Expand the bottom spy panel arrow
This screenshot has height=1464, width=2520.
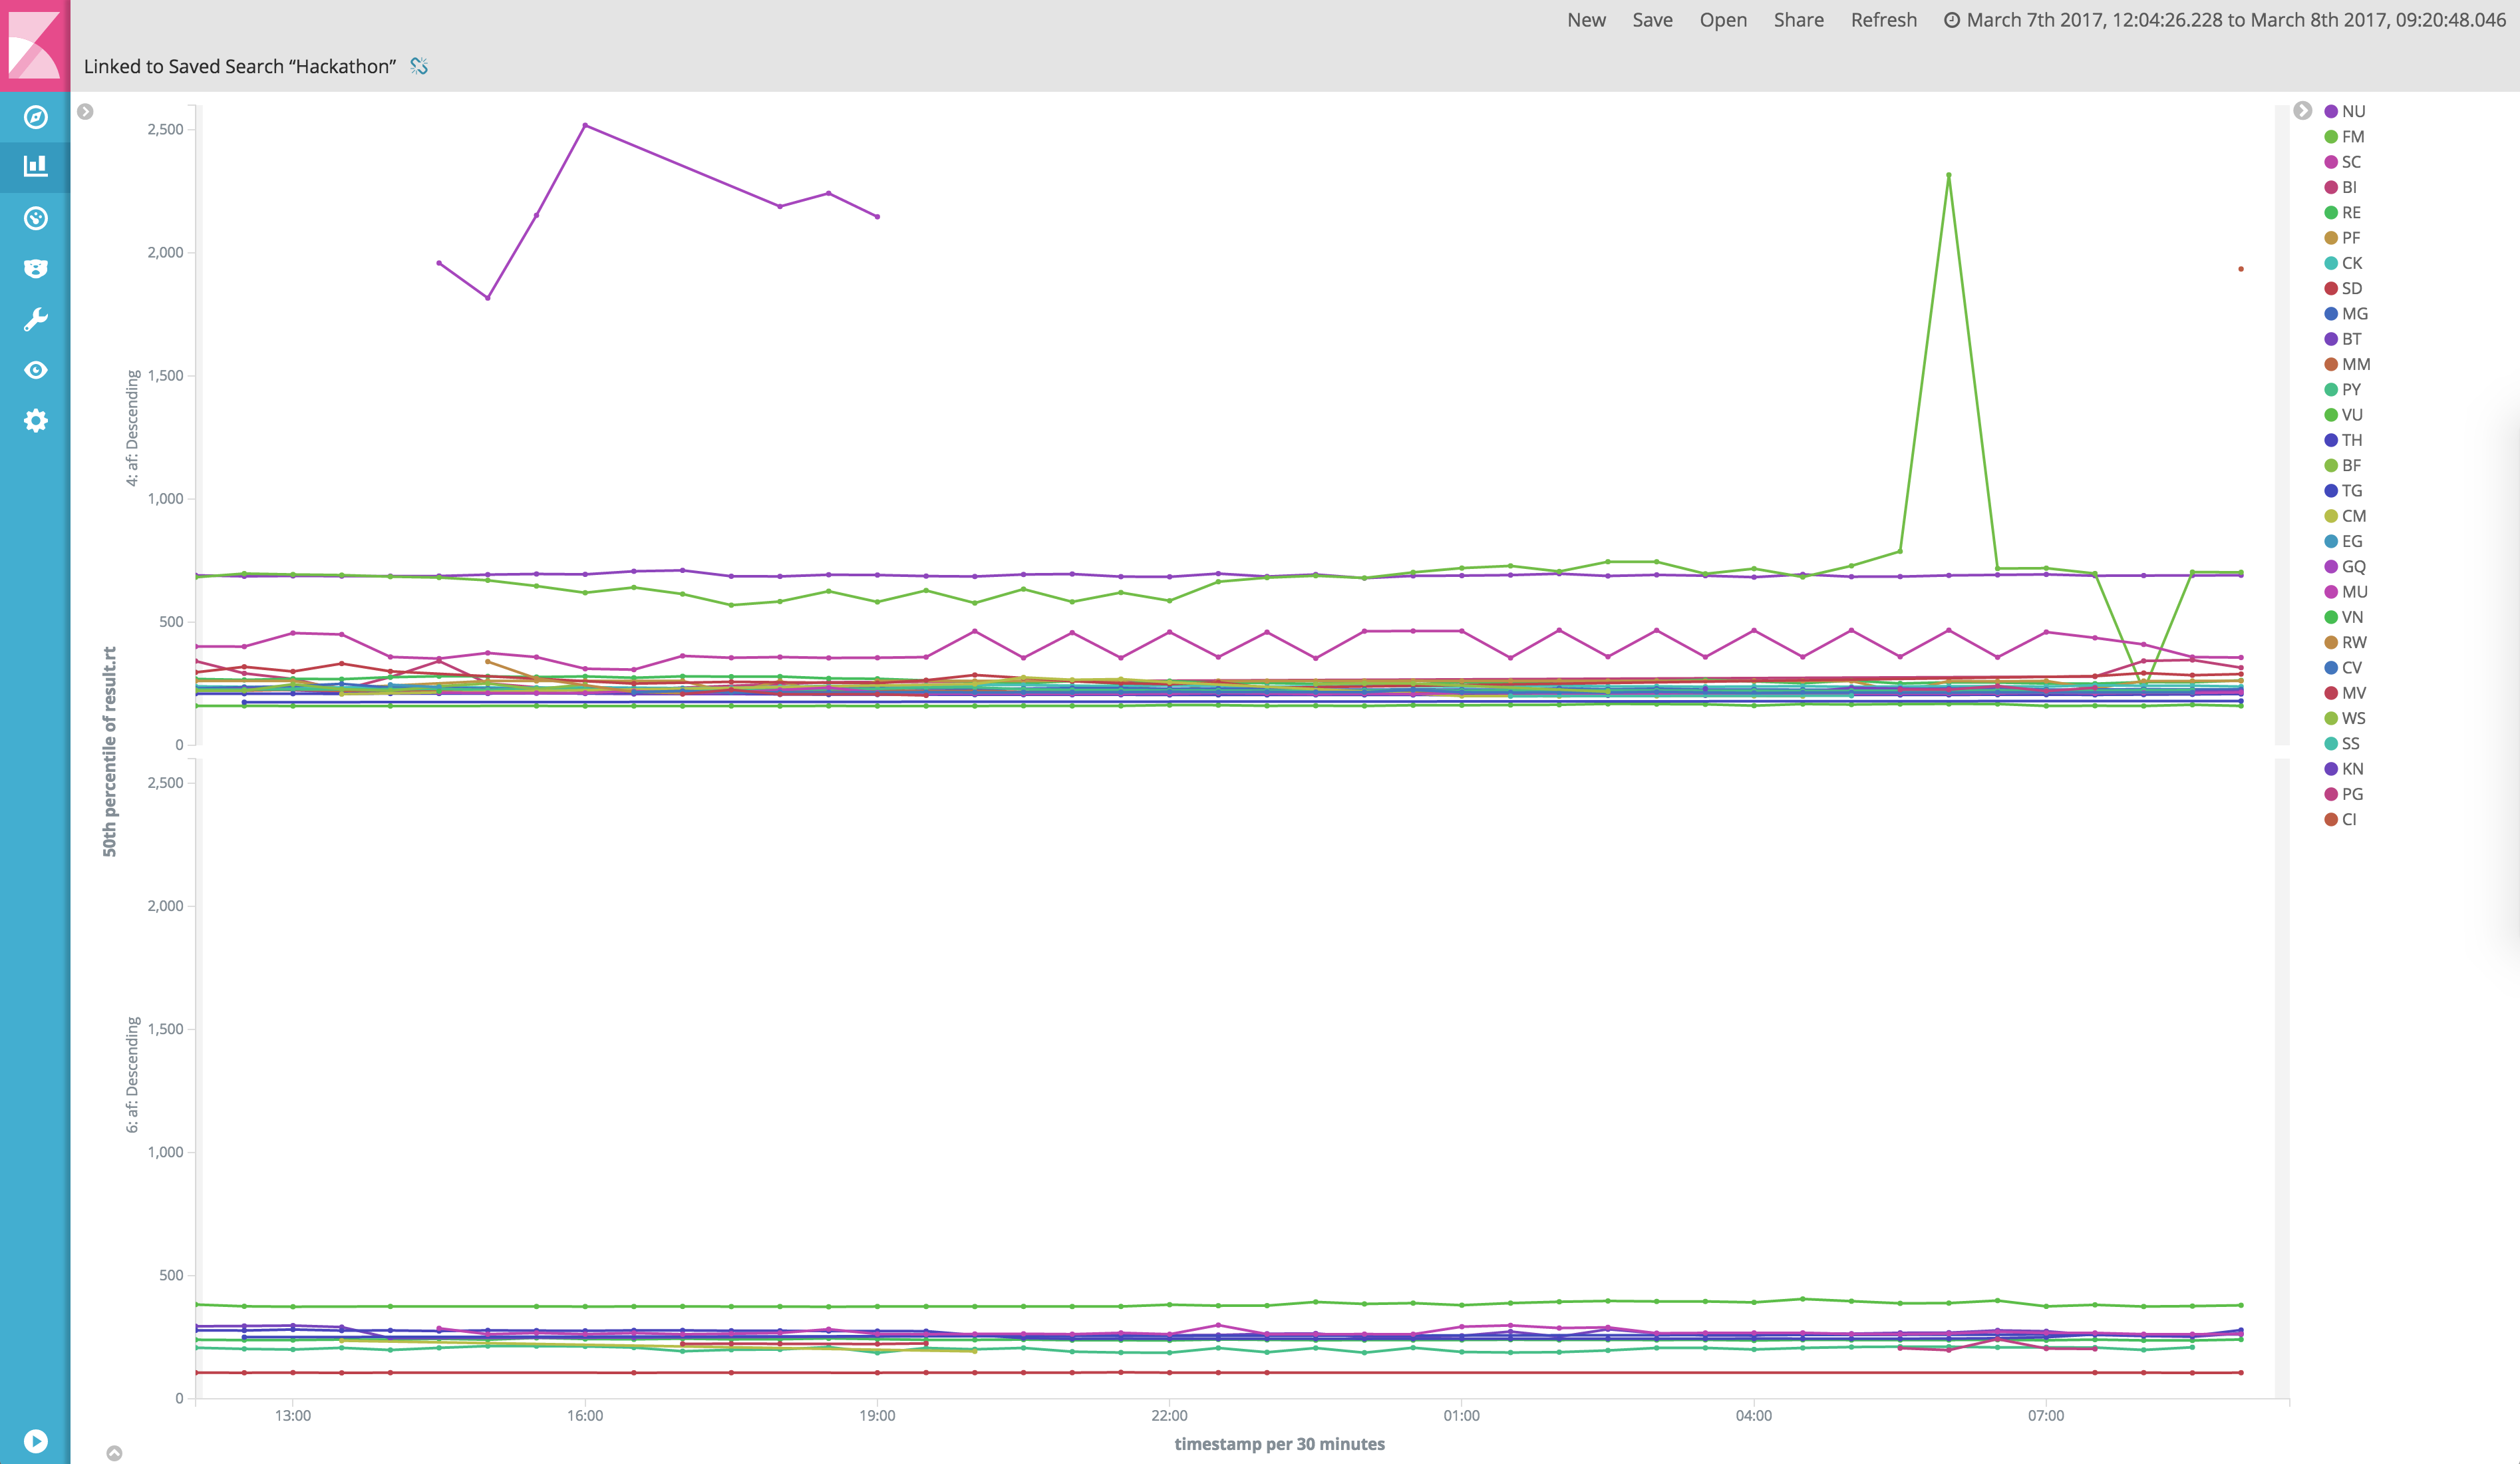tap(114, 1452)
